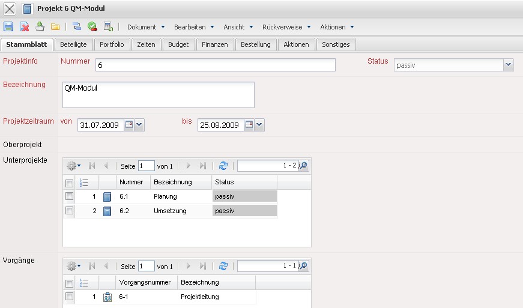Open the project icon for subproject 6.1
The image size is (523, 308).
coord(107,196)
